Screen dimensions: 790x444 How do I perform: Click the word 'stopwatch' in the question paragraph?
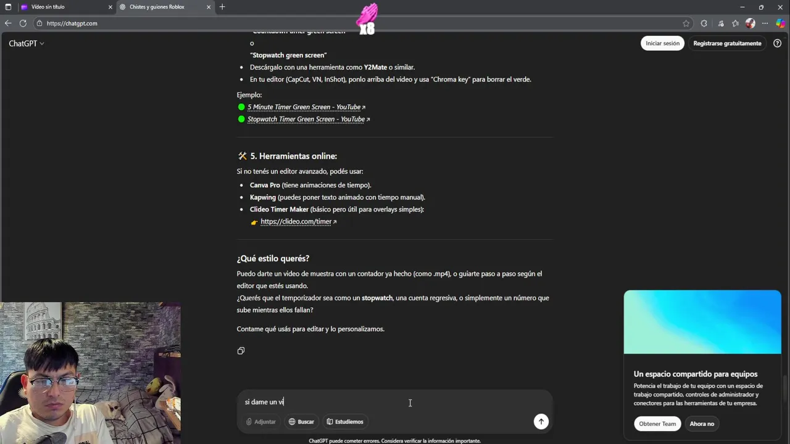click(377, 298)
